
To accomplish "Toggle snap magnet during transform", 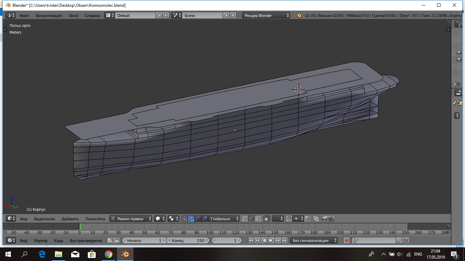I will (289, 219).
